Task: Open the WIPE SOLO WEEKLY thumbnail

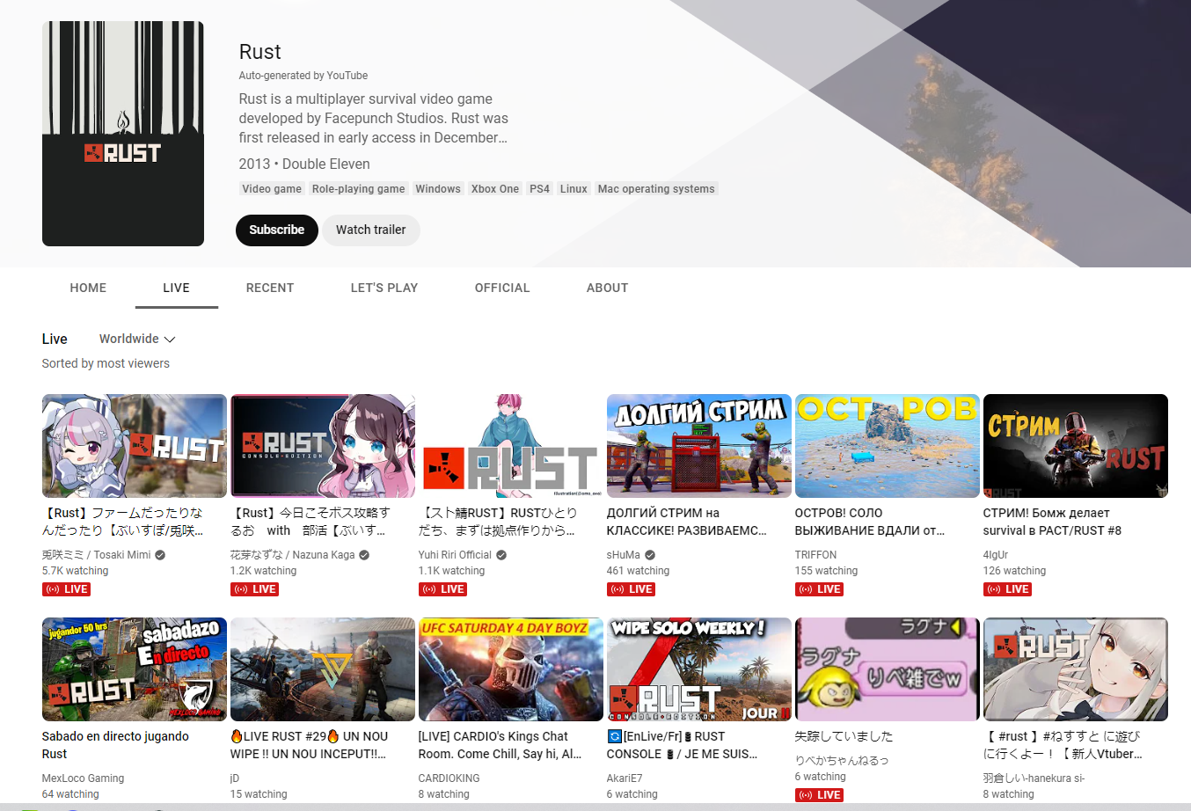Action: (699, 669)
